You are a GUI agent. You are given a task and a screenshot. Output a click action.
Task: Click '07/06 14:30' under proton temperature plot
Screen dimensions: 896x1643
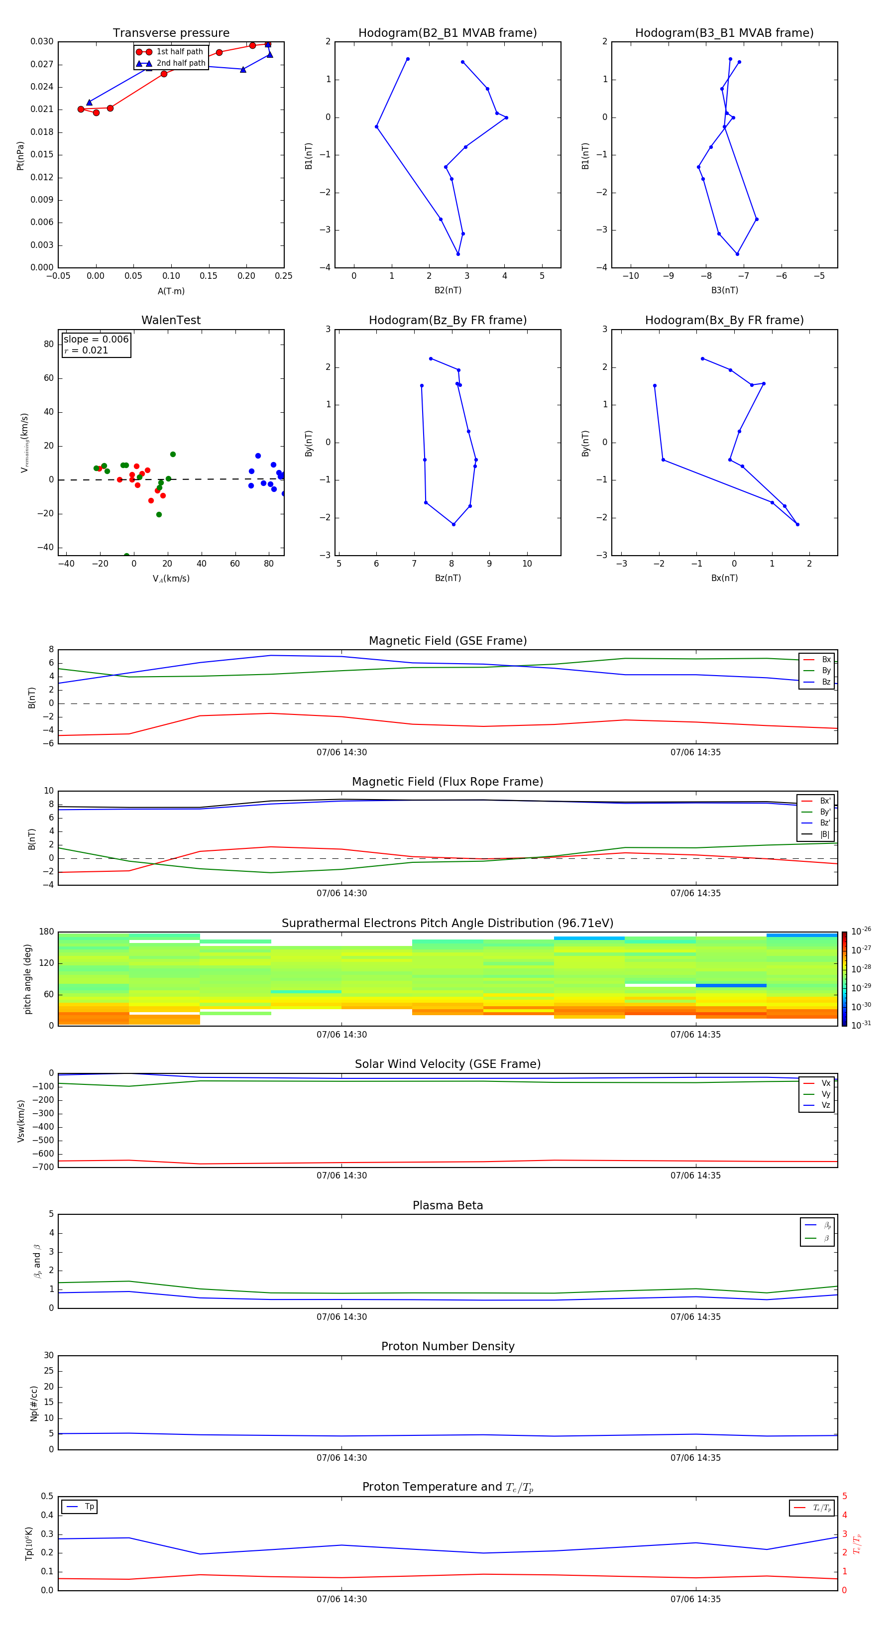[342, 1600]
